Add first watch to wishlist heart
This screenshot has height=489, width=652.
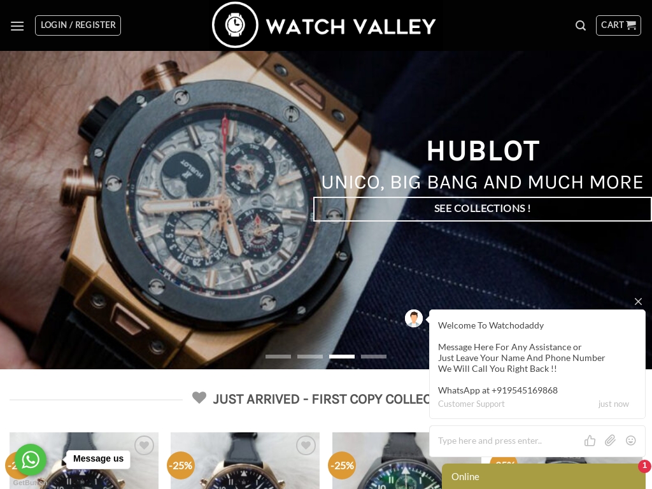click(145, 445)
